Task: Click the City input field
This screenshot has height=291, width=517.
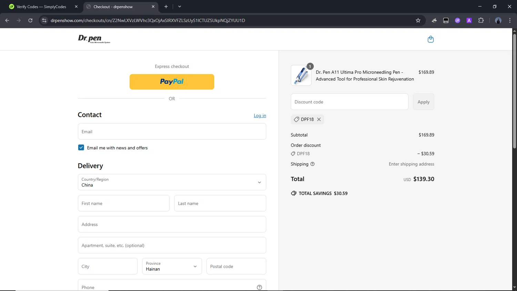Action: pos(108,266)
